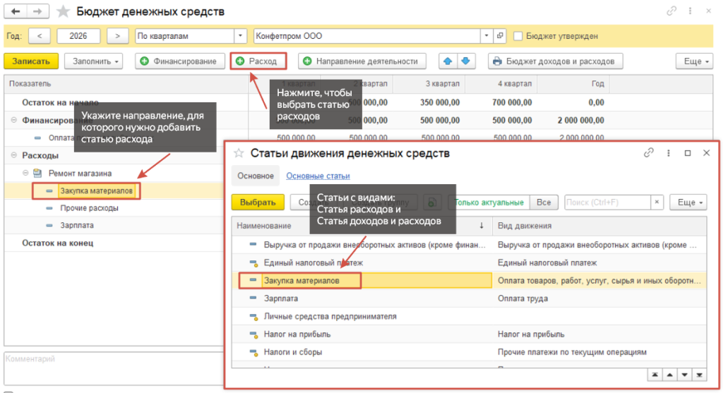Switch to previous year arrow
Screen dimensions: 723x393
point(40,36)
